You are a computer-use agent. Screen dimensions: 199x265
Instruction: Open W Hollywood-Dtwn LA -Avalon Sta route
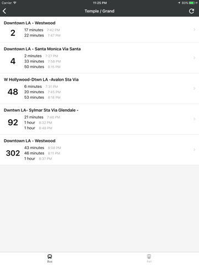pos(41,79)
